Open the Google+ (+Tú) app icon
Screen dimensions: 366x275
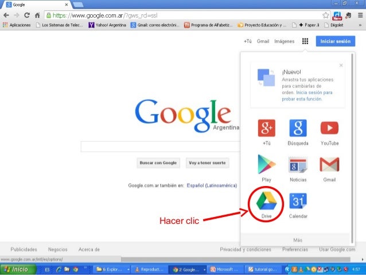point(266,128)
